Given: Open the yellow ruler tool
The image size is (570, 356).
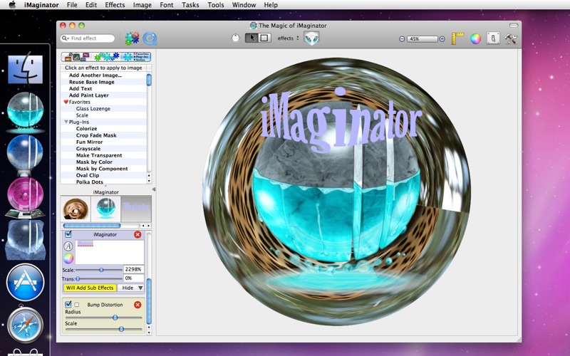Looking at the screenshot, I should tap(457, 38).
